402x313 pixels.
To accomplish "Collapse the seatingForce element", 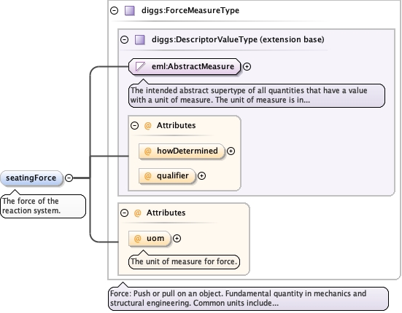I will tap(69, 178).
